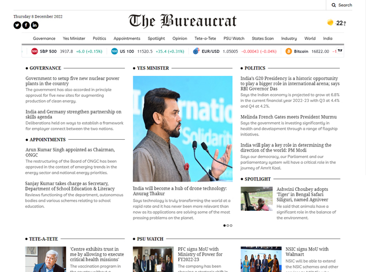Open Arun Kumar Singh ONGC Chairman article

coord(70,152)
